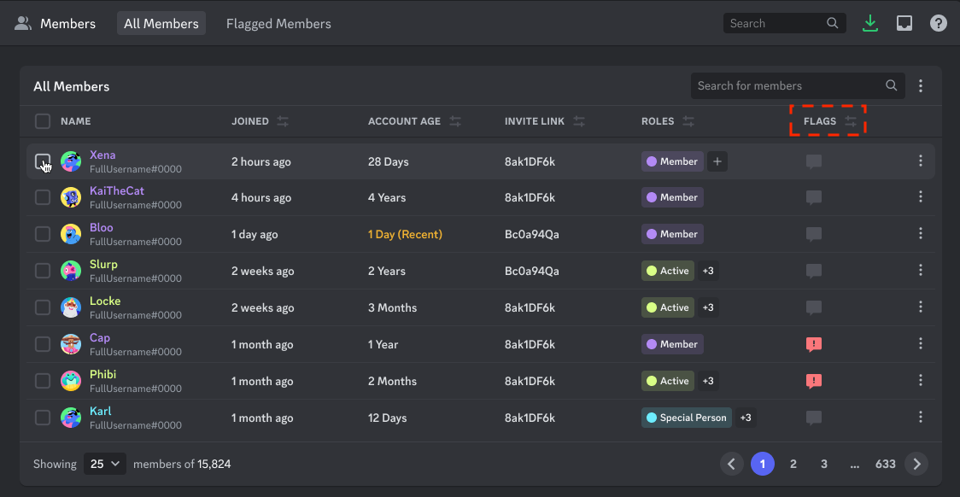
Task: Click Phibi's red flag indicator
Action: tap(813, 380)
